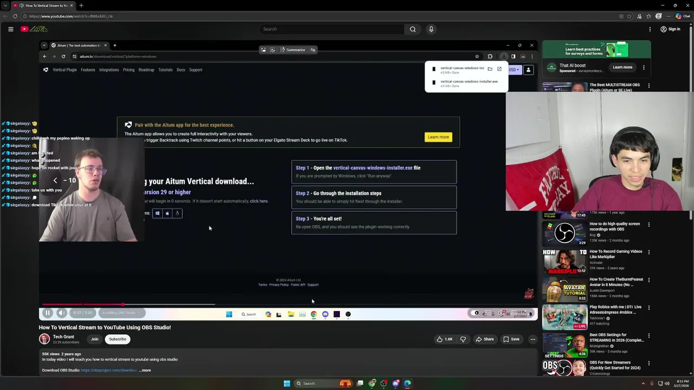Dislike the video with thumbs-down icon
The height and width of the screenshot is (390, 694).
[x=463, y=339]
